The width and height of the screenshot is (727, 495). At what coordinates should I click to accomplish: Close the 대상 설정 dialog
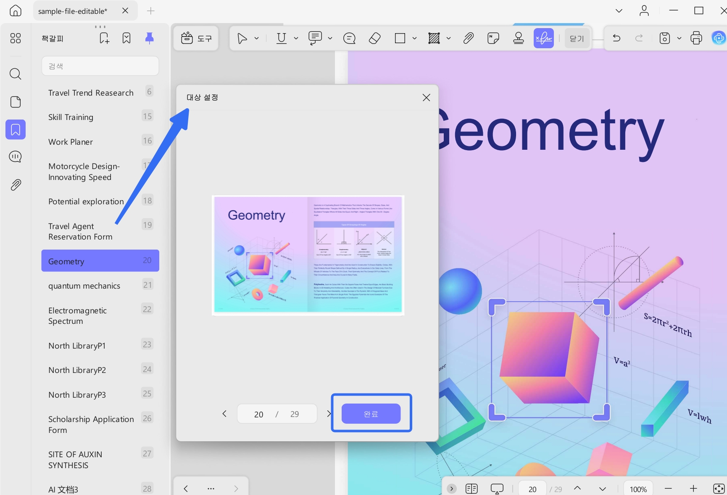[426, 97]
